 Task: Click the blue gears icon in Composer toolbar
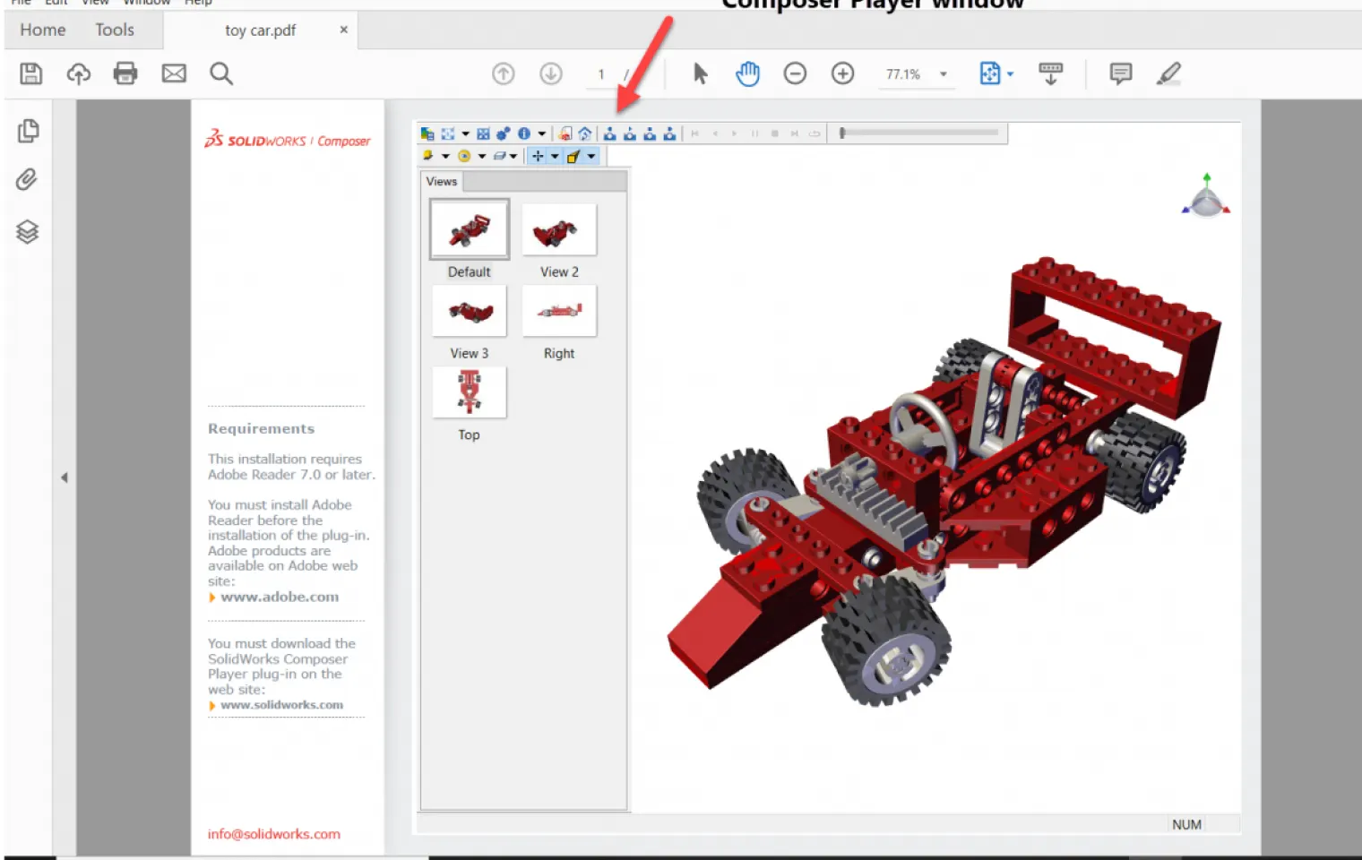point(503,133)
